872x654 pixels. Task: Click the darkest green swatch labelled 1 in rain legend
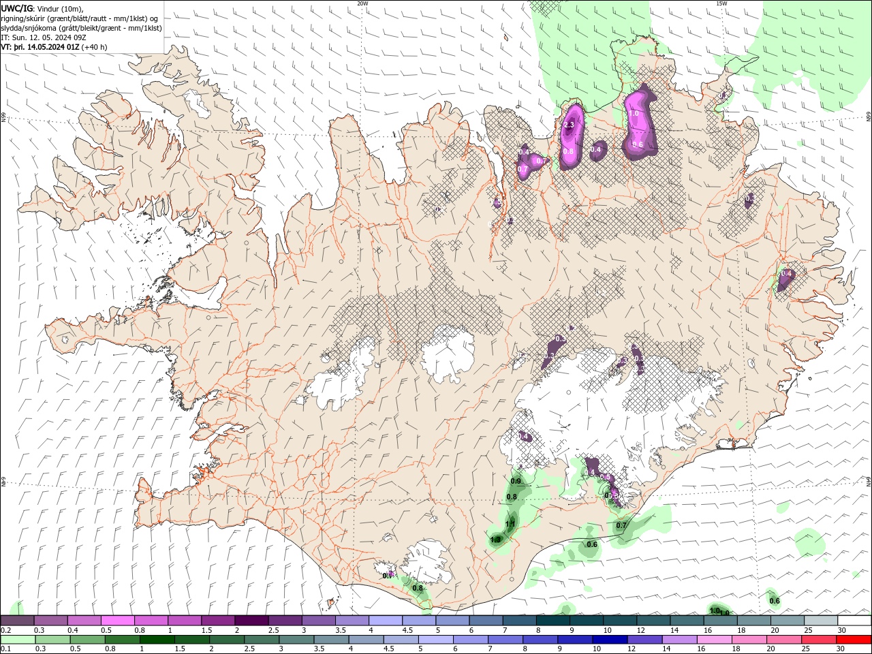[157, 640]
